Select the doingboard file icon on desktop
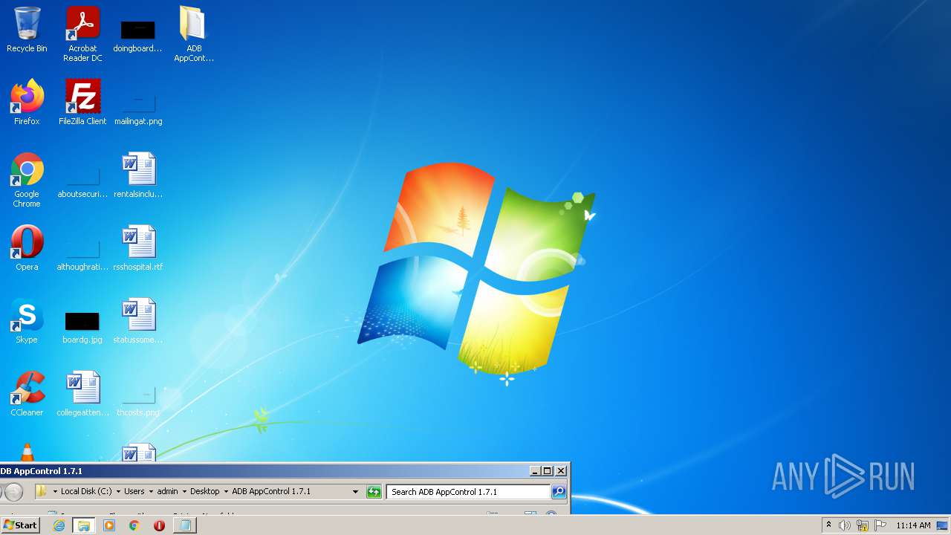Screen dimensions: 951x535 click(x=137, y=34)
